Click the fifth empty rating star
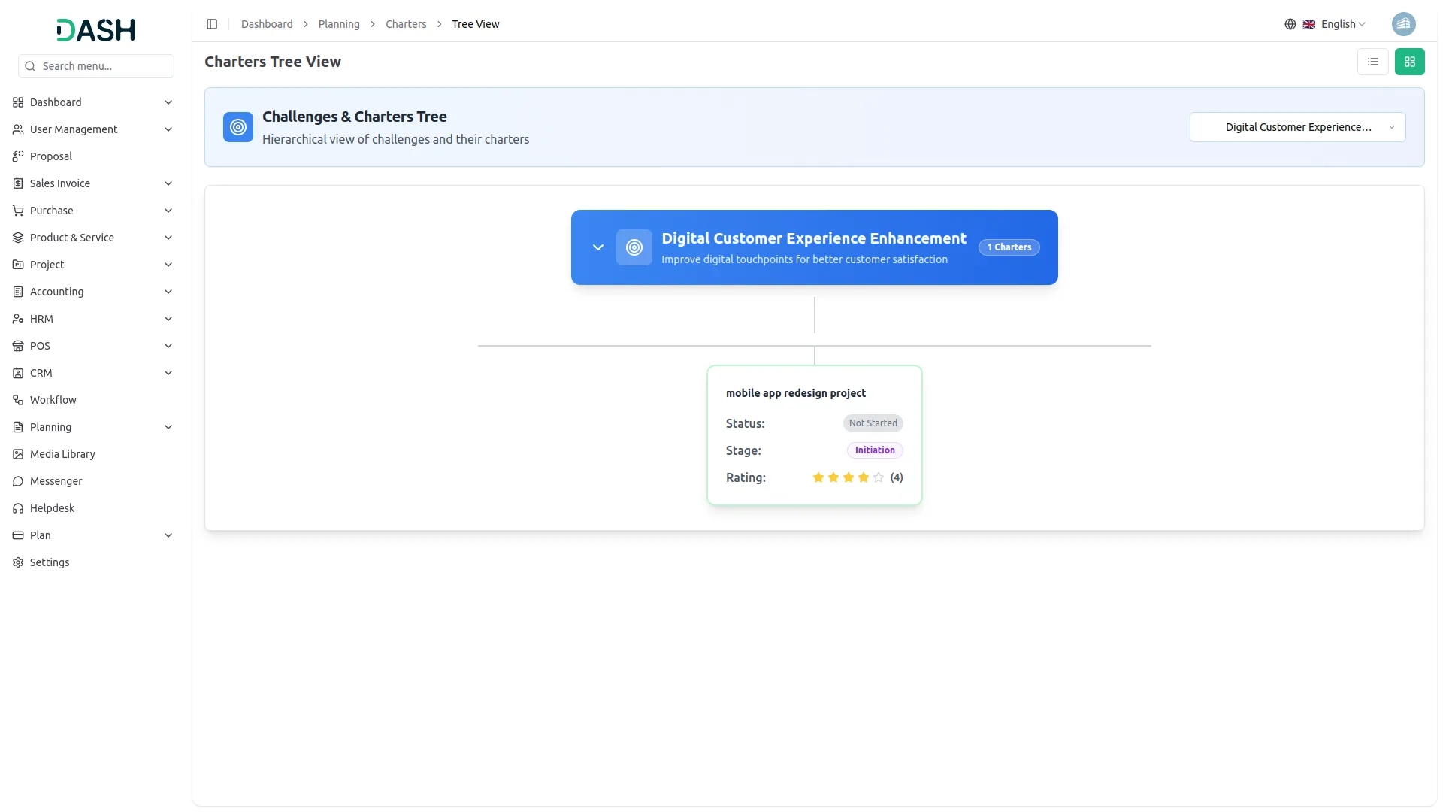 (879, 477)
